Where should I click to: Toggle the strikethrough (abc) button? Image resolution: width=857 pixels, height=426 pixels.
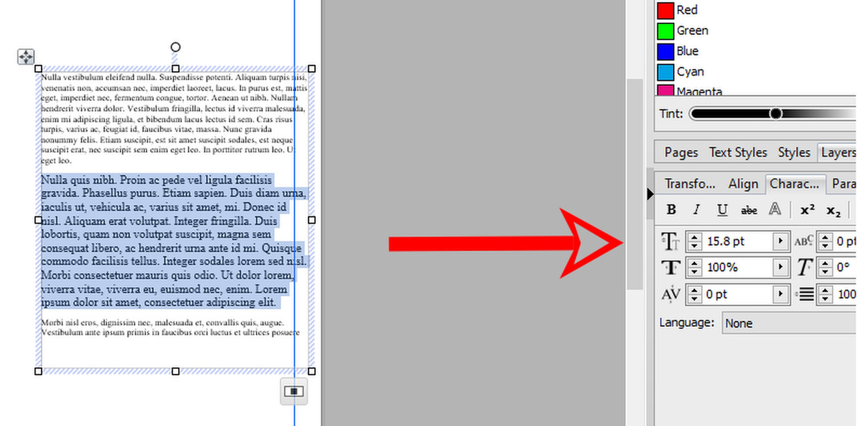point(749,210)
